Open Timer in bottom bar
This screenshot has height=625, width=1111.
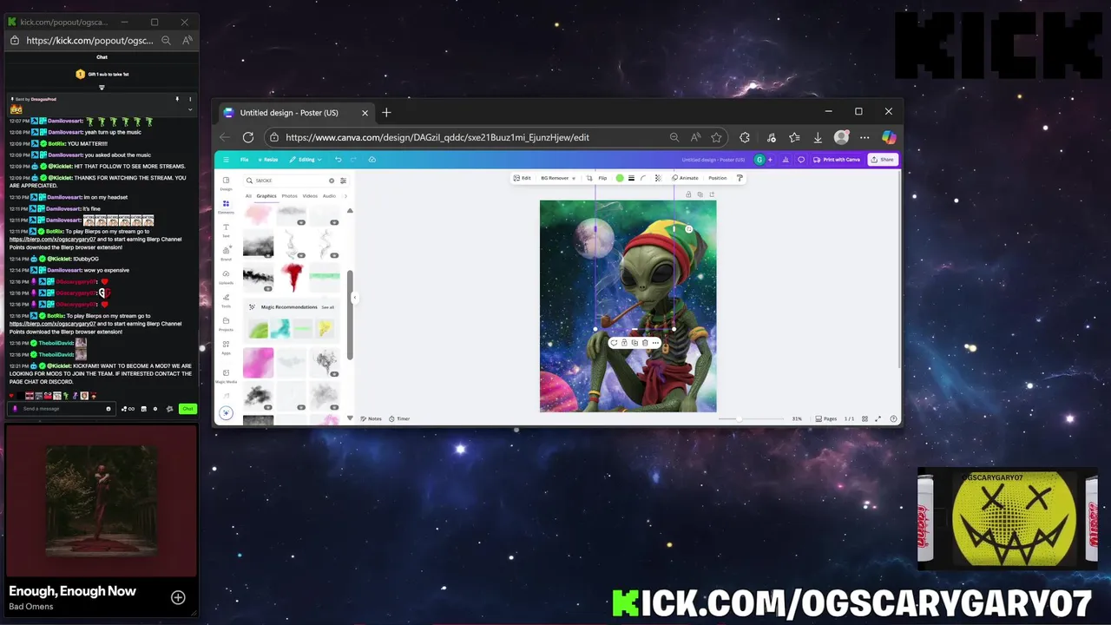point(399,418)
